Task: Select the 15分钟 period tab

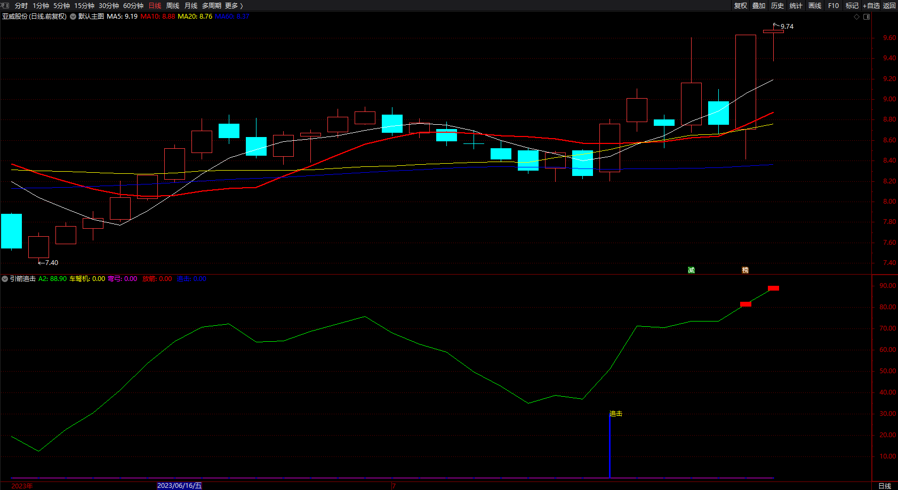Action: pyautogui.click(x=84, y=5)
